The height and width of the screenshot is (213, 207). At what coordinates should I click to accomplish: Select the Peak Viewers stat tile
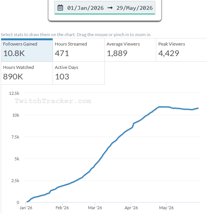(181, 50)
